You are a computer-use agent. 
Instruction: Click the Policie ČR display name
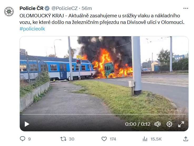pyautogui.click(x=31, y=8)
